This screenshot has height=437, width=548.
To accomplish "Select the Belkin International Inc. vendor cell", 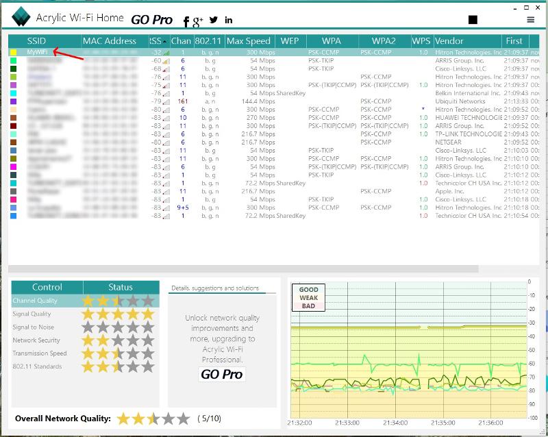I will tap(468, 93).
